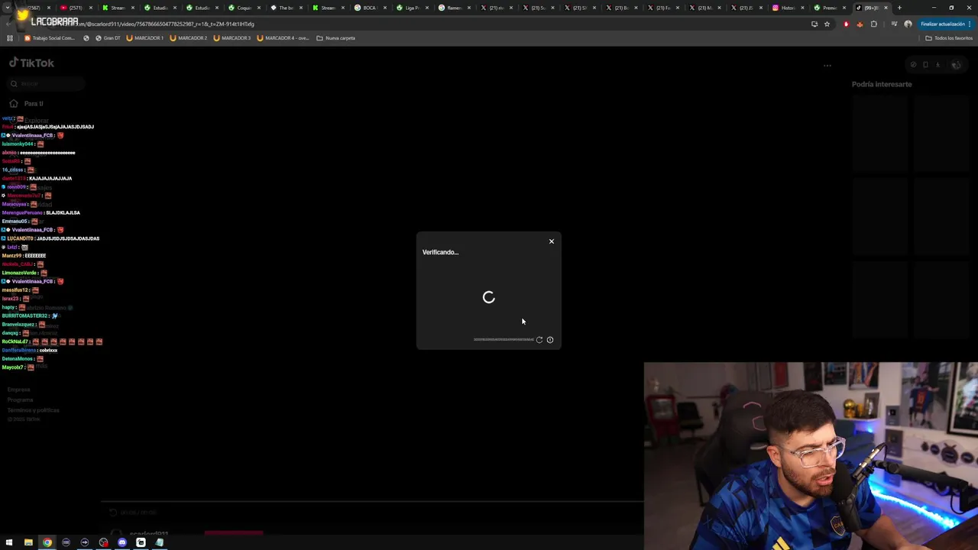978x550 pixels.
Task: Switch to The be tab
Action: 287,8
